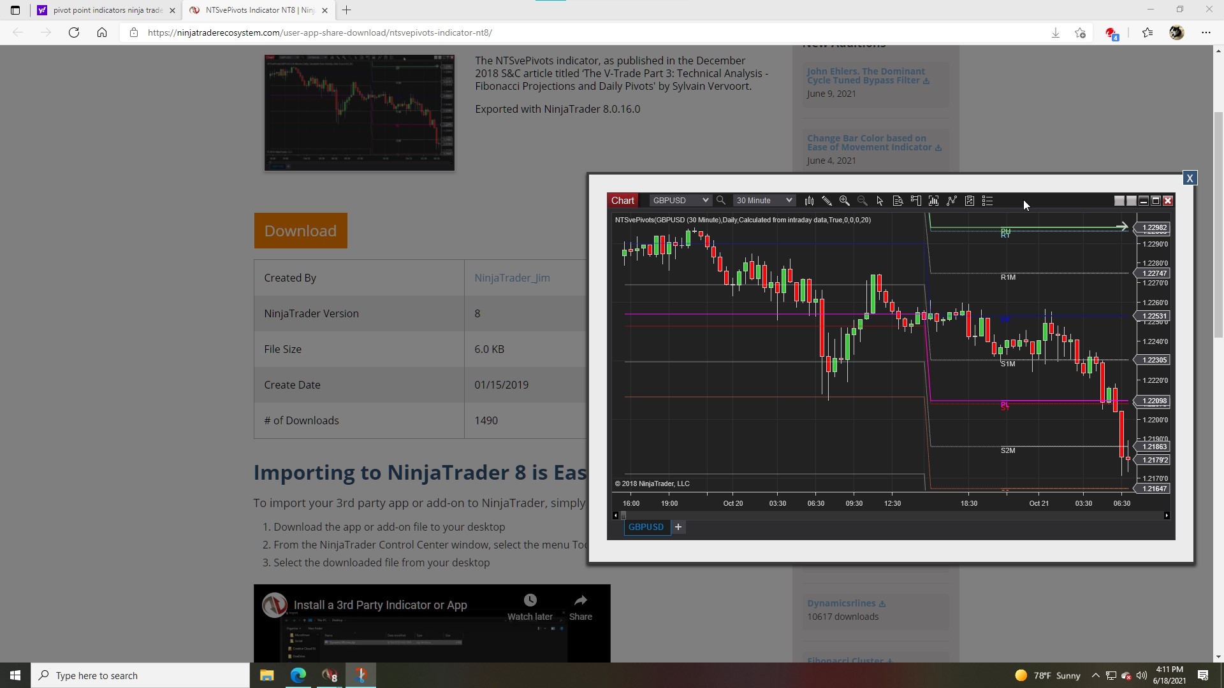Click Watch later on the video
This screenshot has height=688, width=1224.
(x=530, y=607)
